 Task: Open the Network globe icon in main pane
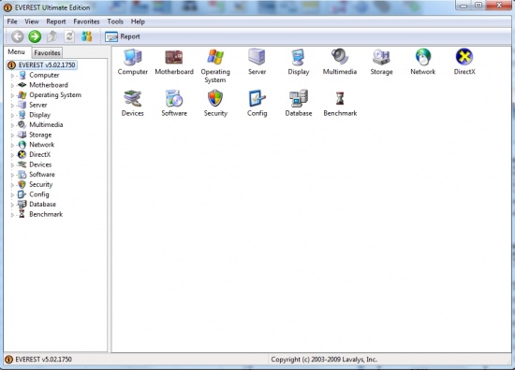422,57
